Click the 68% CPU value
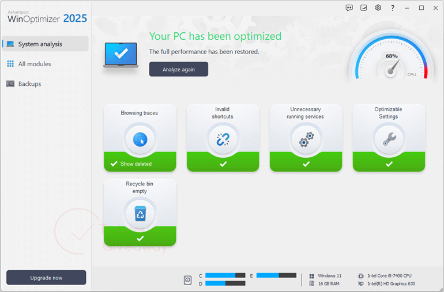 (392, 56)
